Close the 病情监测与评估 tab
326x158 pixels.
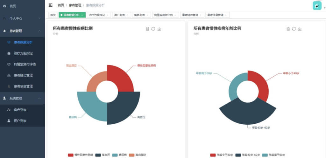pyautogui.click(x=175, y=15)
